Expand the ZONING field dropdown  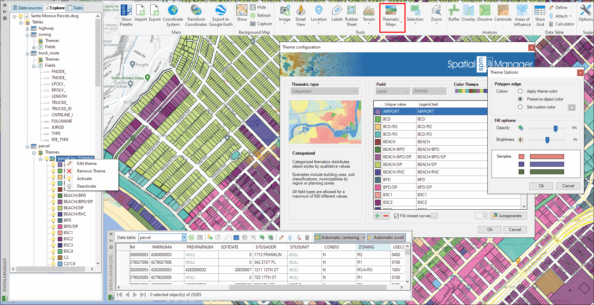pyautogui.click(x=429, y=91)
